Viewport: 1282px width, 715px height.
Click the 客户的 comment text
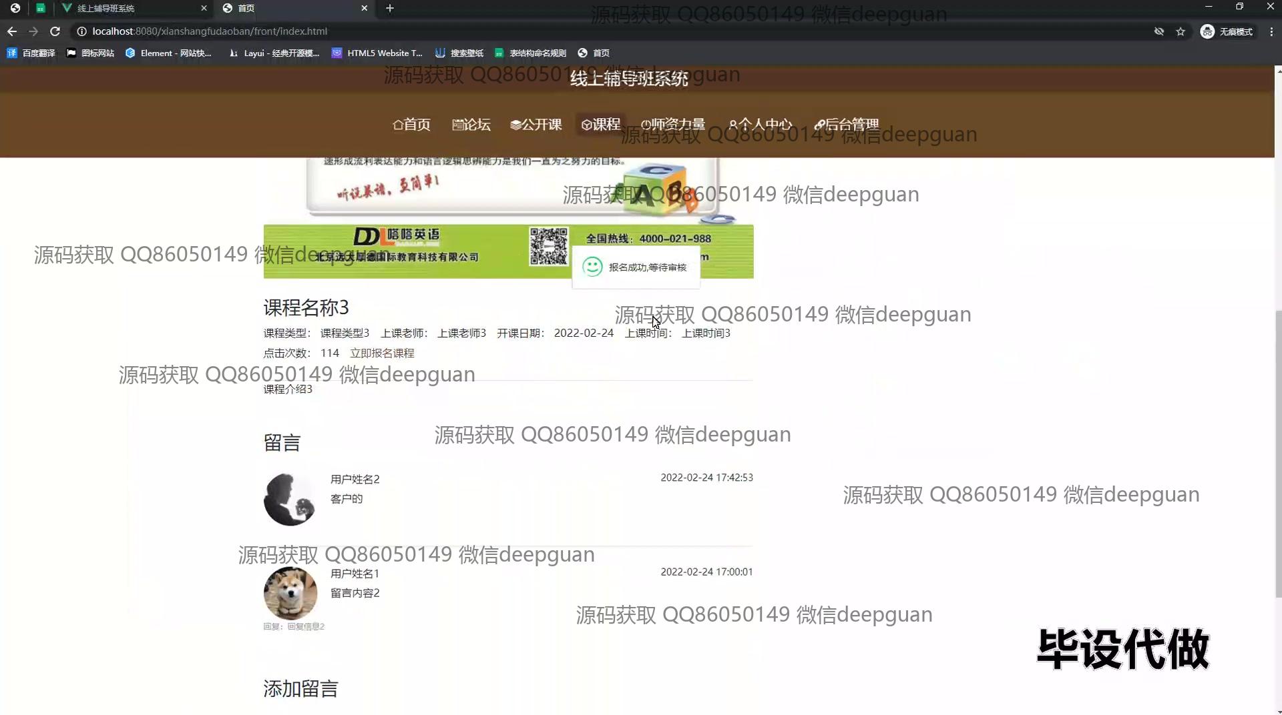347,499
